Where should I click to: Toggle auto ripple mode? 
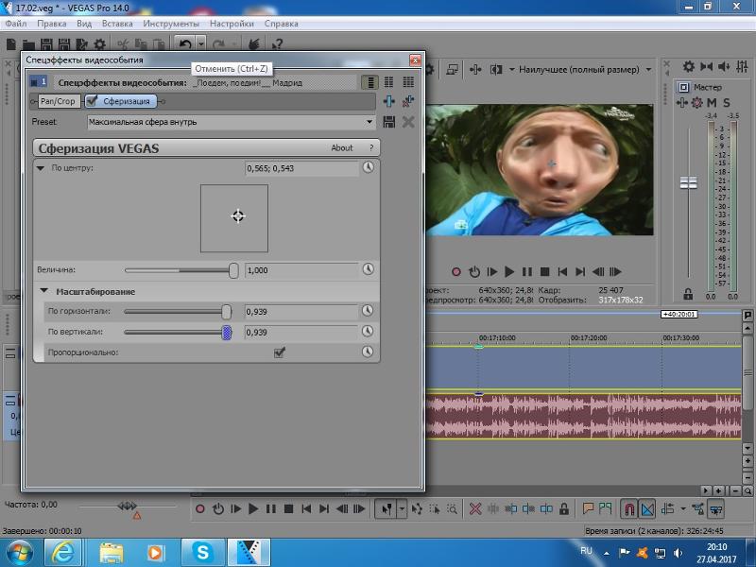pos(668,508)
